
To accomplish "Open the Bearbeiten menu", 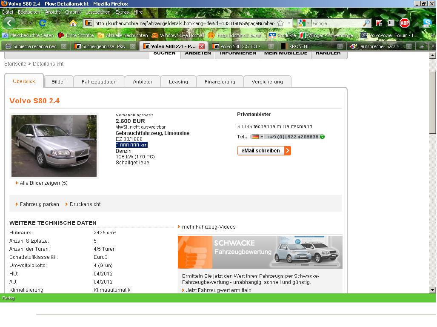I will point(29,12).
